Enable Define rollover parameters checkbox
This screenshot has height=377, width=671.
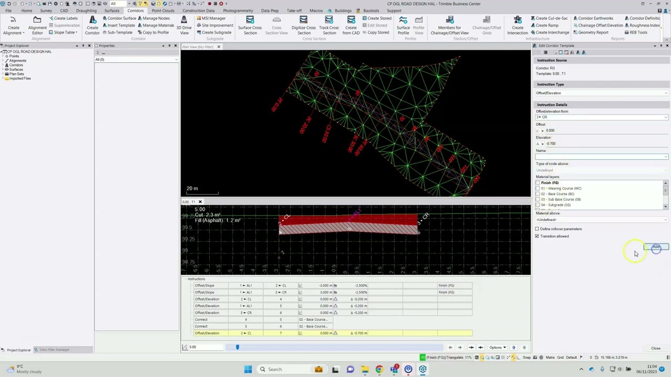[x=537, y=229]
